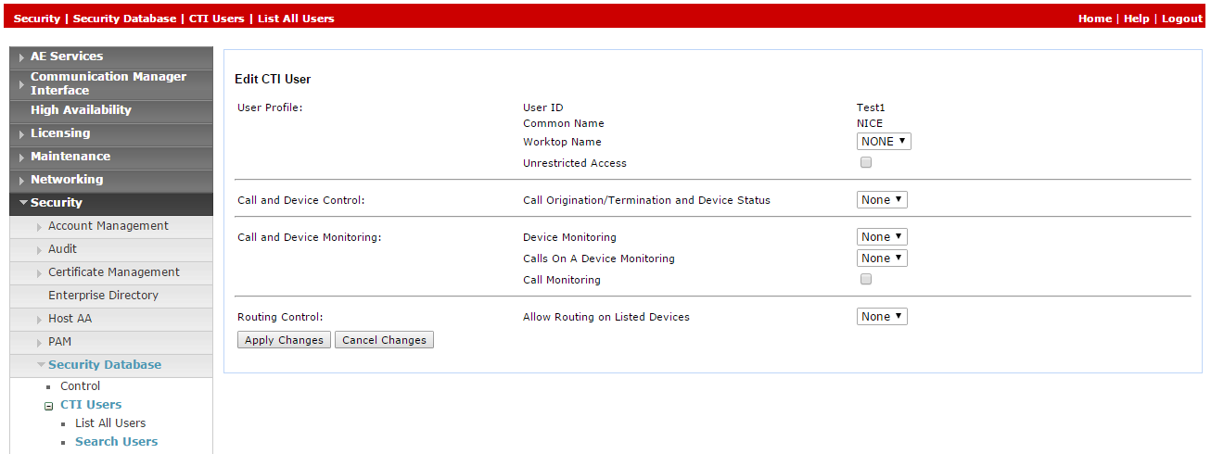Click the User ID value Test1

point(871,107)
